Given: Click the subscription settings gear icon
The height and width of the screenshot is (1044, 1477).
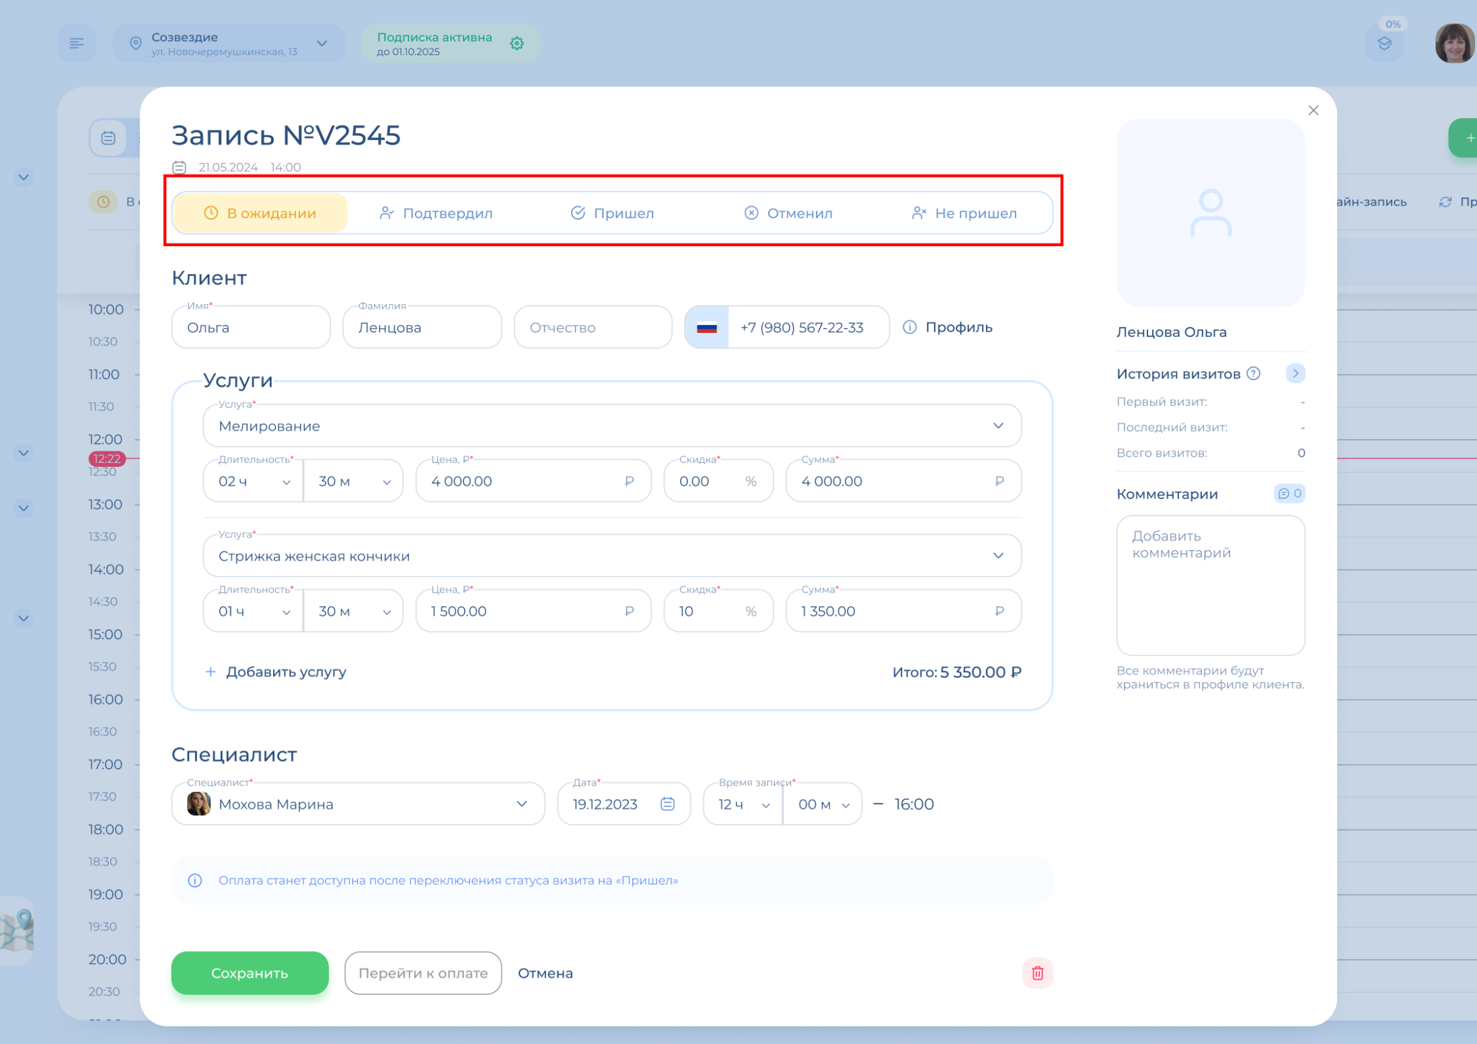Looking at the screenshot, I should (517, 44).
